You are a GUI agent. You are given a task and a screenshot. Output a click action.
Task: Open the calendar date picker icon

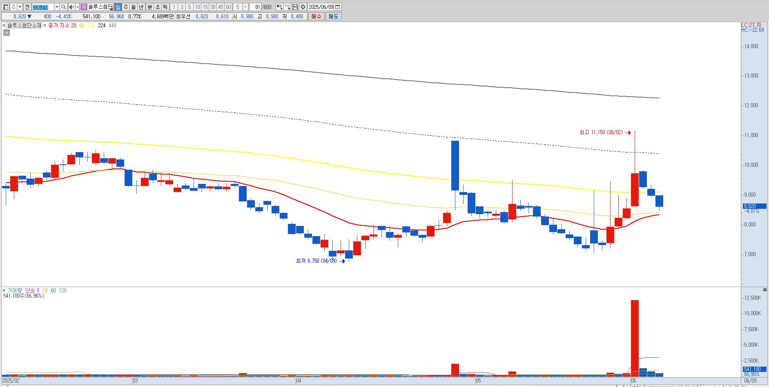point(337,7)
